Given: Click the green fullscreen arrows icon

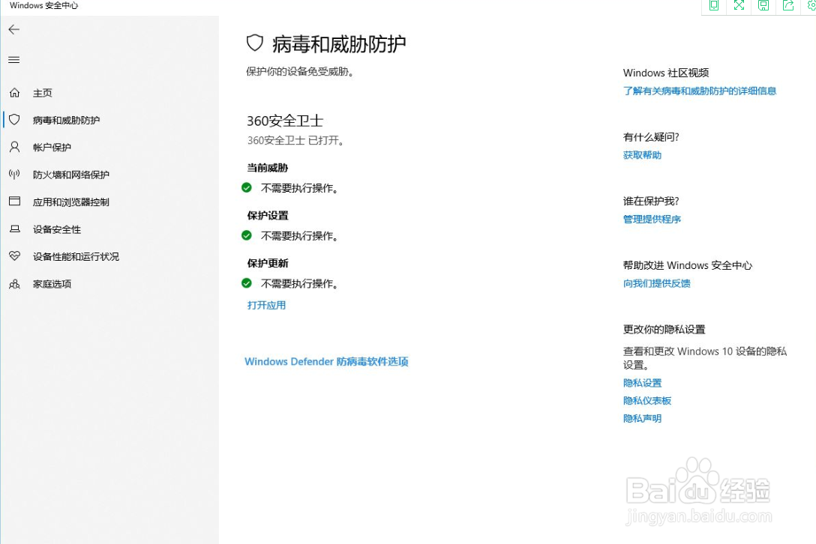Looking at the screenshot, I should coord(739,6).
